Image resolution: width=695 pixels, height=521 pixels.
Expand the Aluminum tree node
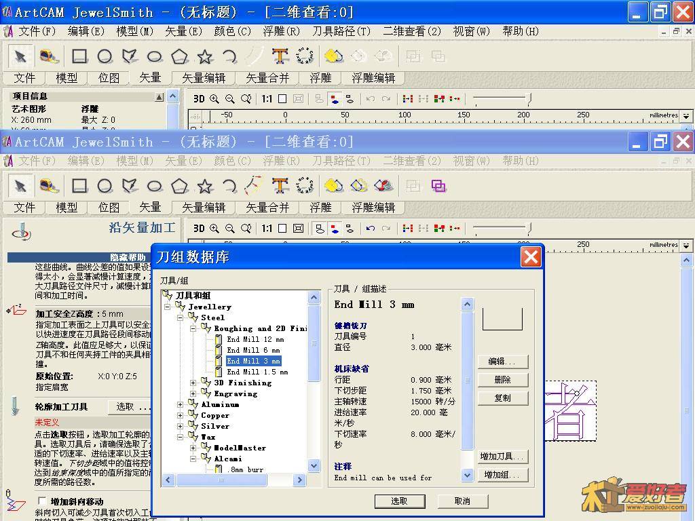pos(180,404)
